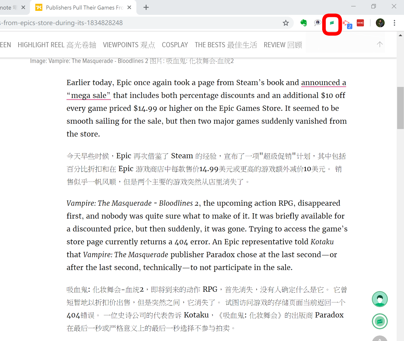Click the paragraph starting 'Vampire: The Masquerade - Bloodlines 2, the upcoming'
The image size is (404, 341).
pos(207,235)
